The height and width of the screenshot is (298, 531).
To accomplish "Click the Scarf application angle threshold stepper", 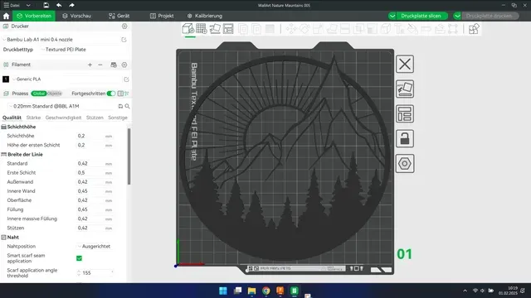I will point(79,273).
